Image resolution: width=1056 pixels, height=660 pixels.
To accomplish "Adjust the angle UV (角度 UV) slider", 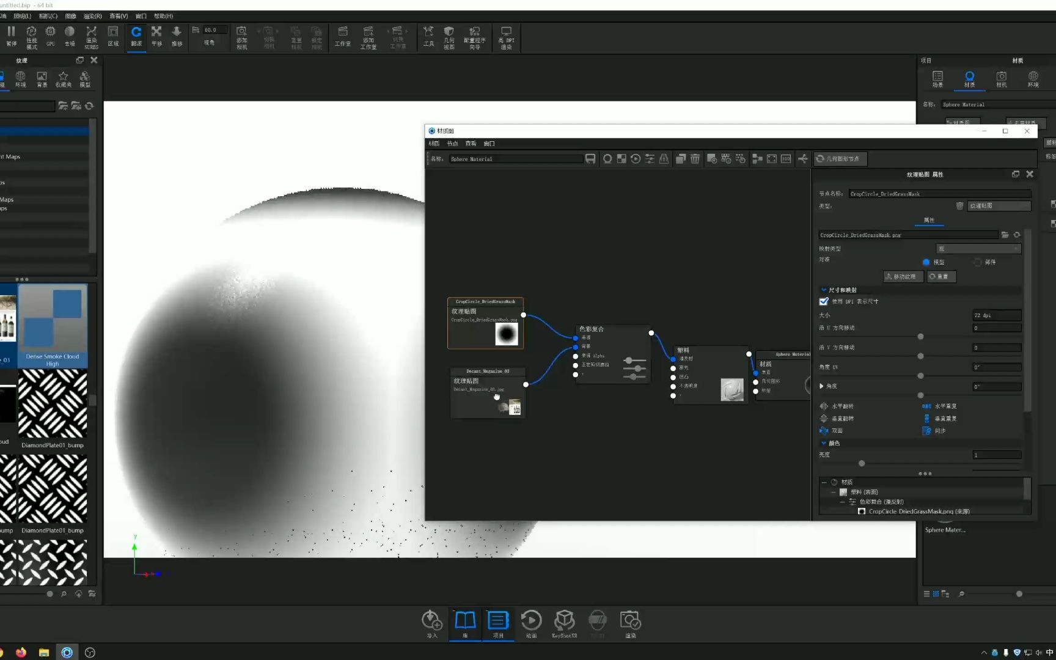I will point(920,376).
